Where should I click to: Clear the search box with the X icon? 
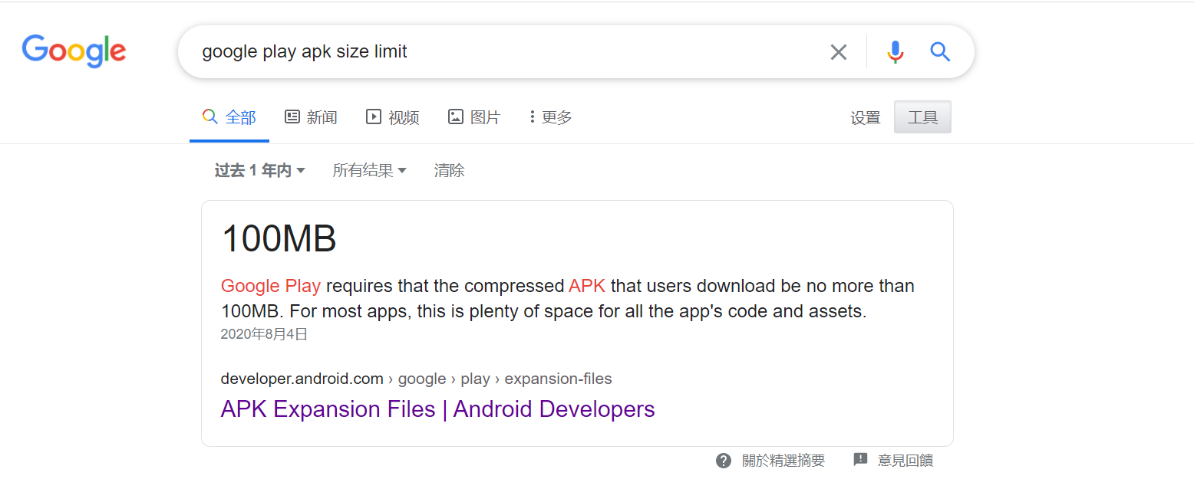point(839,52)
